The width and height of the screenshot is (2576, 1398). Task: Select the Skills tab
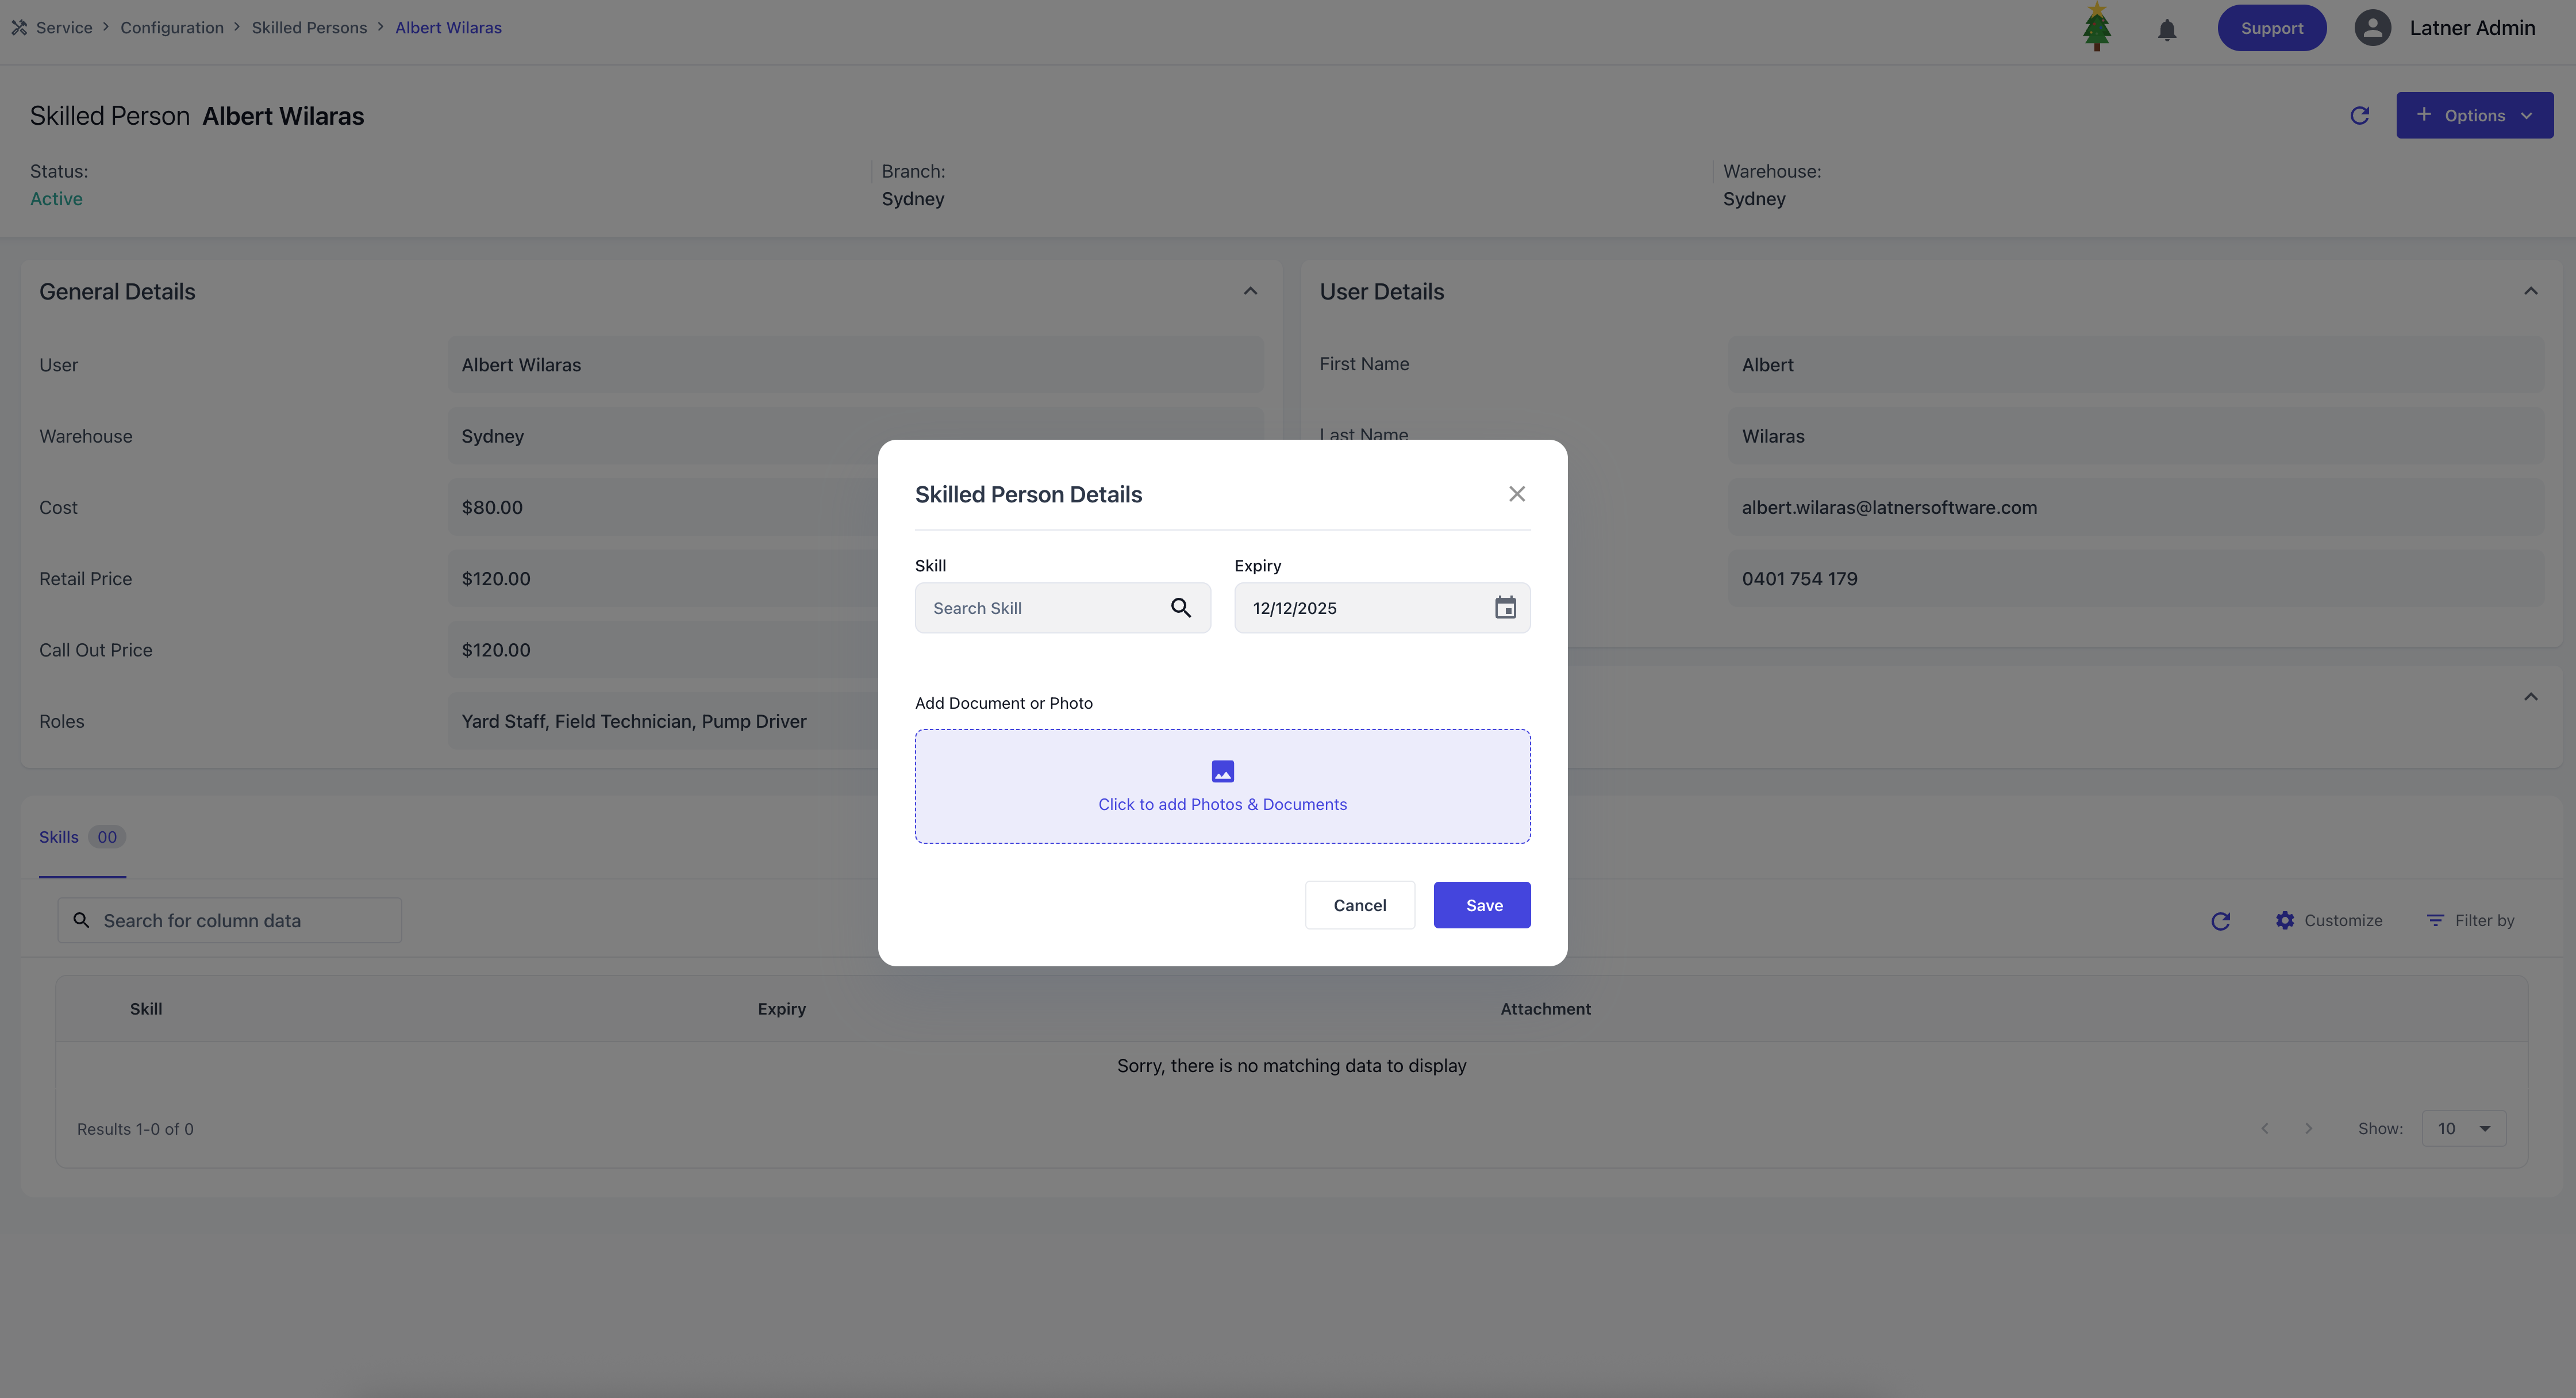click(x=59, y=837)
